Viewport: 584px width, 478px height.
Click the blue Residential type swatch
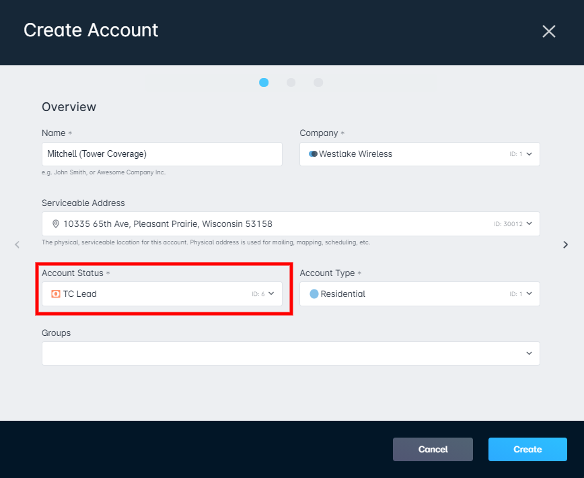pyautogui.click(x=314, y=294)
